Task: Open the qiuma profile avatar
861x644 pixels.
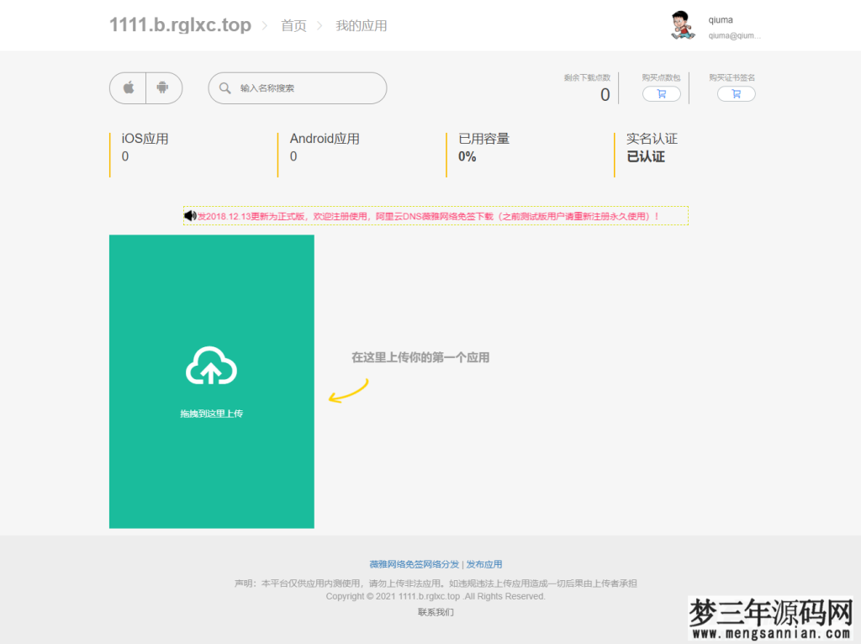Action: point(682,25)
